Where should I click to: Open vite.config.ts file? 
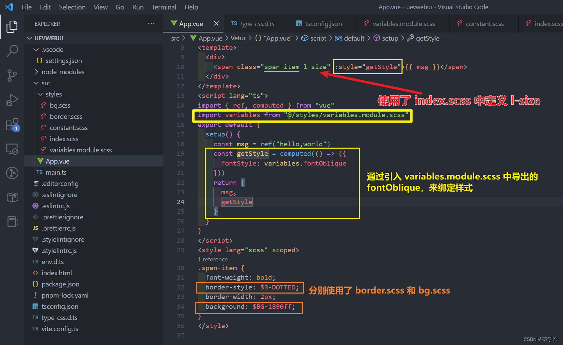[x=94, y=329]
